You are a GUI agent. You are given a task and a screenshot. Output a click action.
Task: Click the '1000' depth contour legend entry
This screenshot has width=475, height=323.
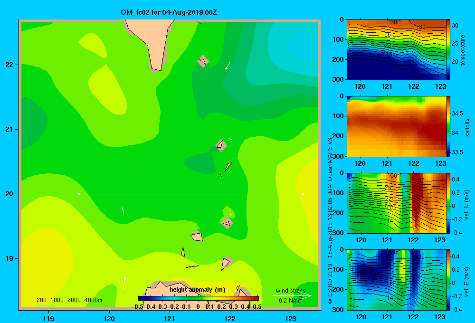(57, 300)
